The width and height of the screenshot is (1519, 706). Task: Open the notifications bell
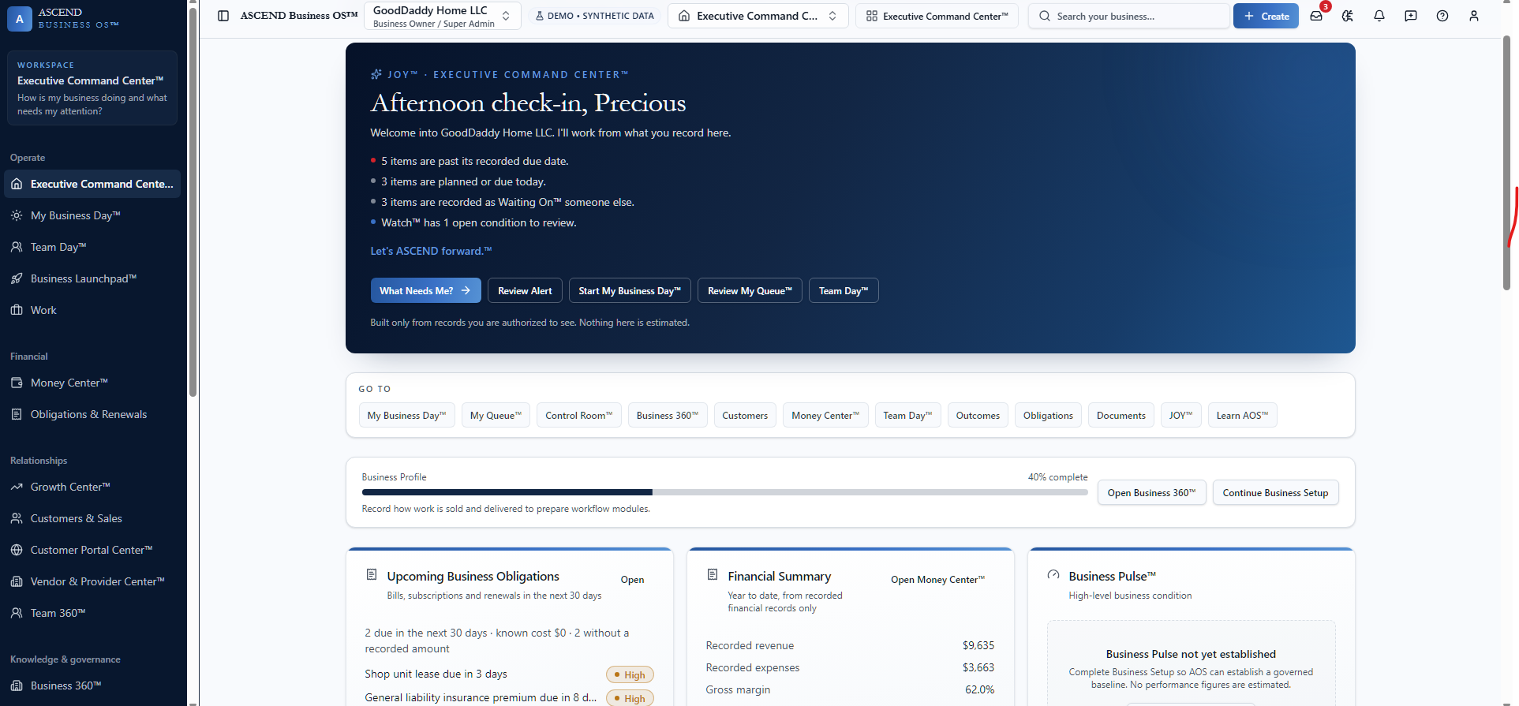click(x=1379, y=16)
